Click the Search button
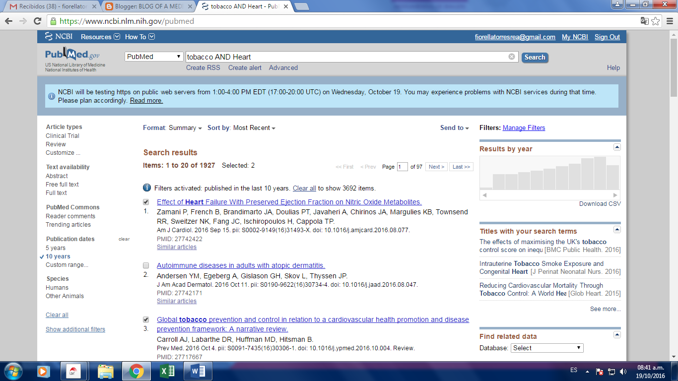 (535, 57)
